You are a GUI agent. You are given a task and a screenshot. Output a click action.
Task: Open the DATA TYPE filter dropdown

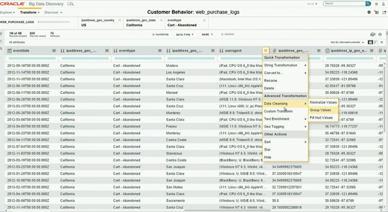(185, 34)
